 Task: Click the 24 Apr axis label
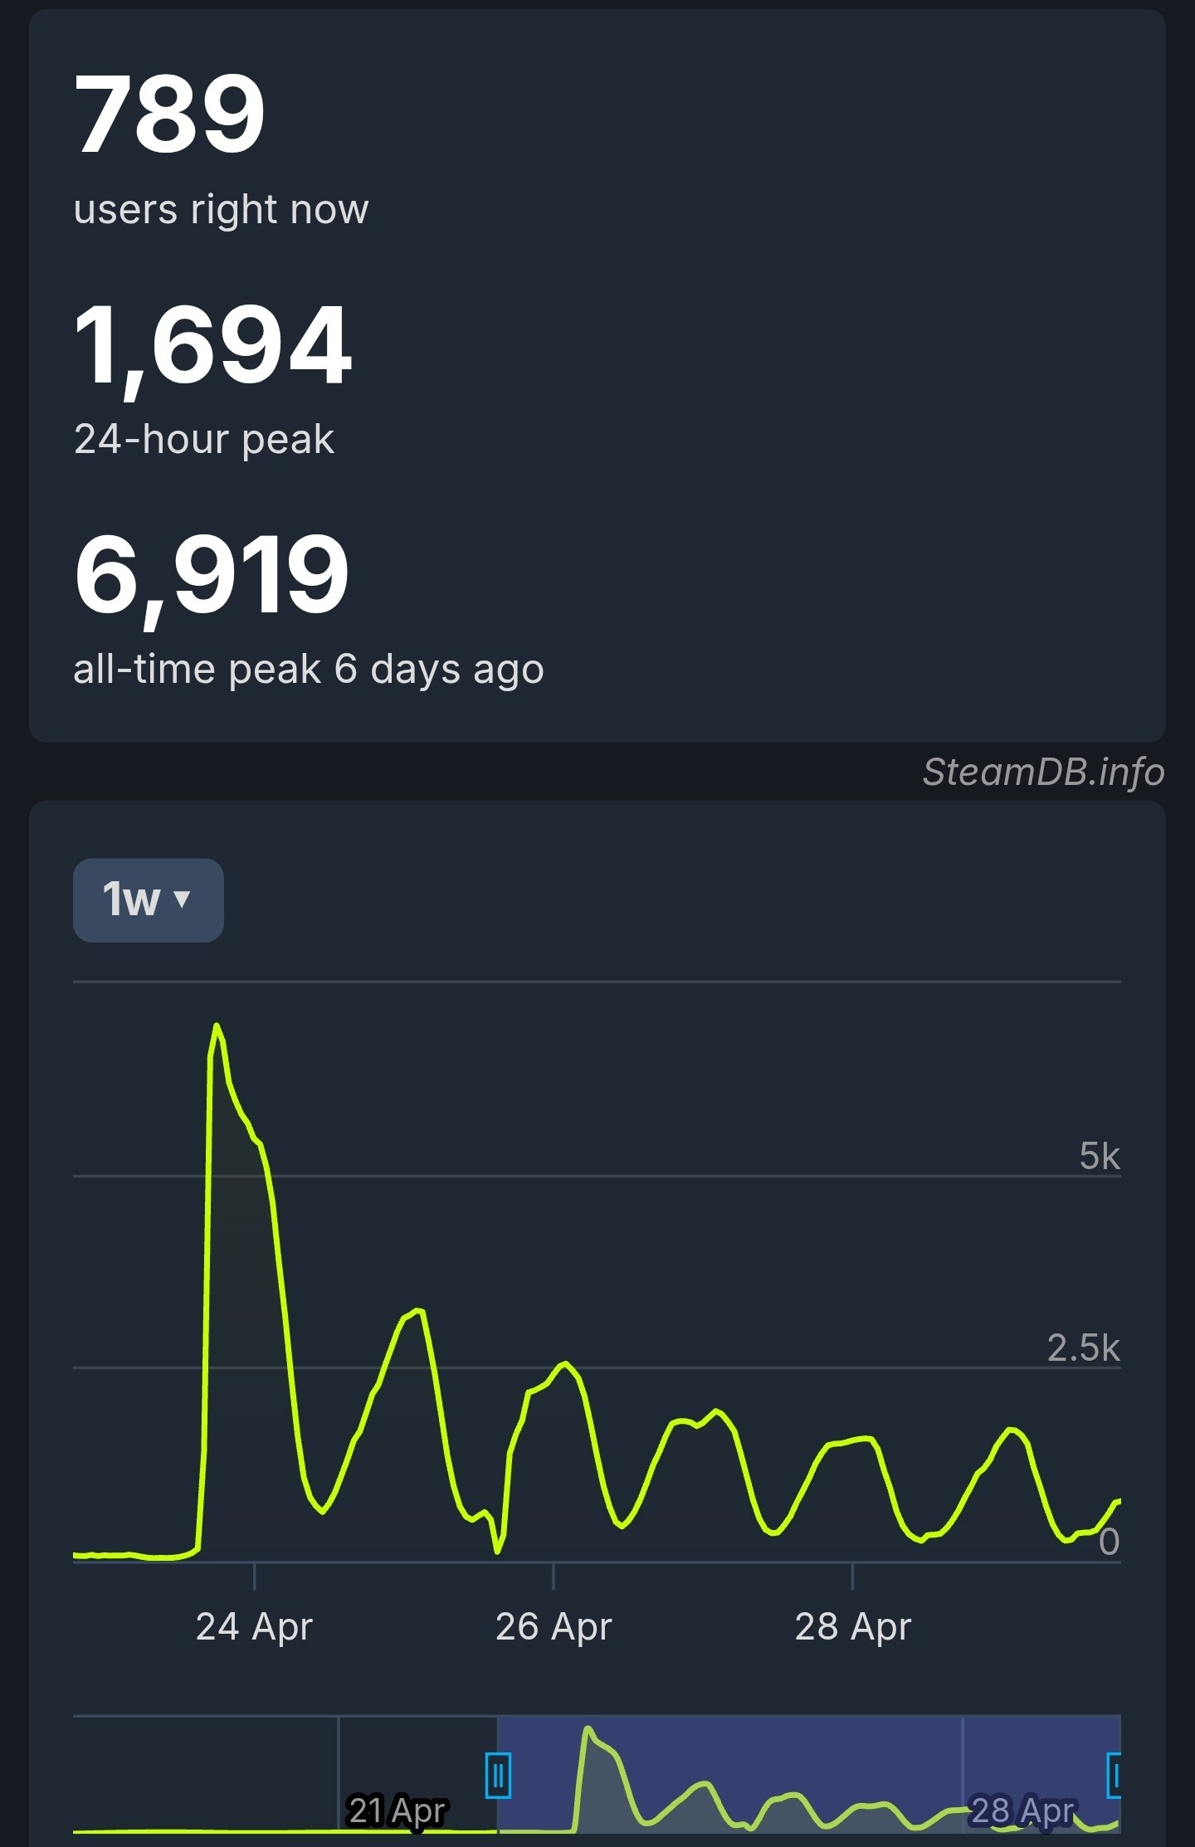[x=254, y=1627]
